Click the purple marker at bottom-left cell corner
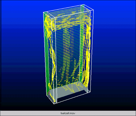The height and width of the screenshot is (116, 136). [x=49, y=93]
